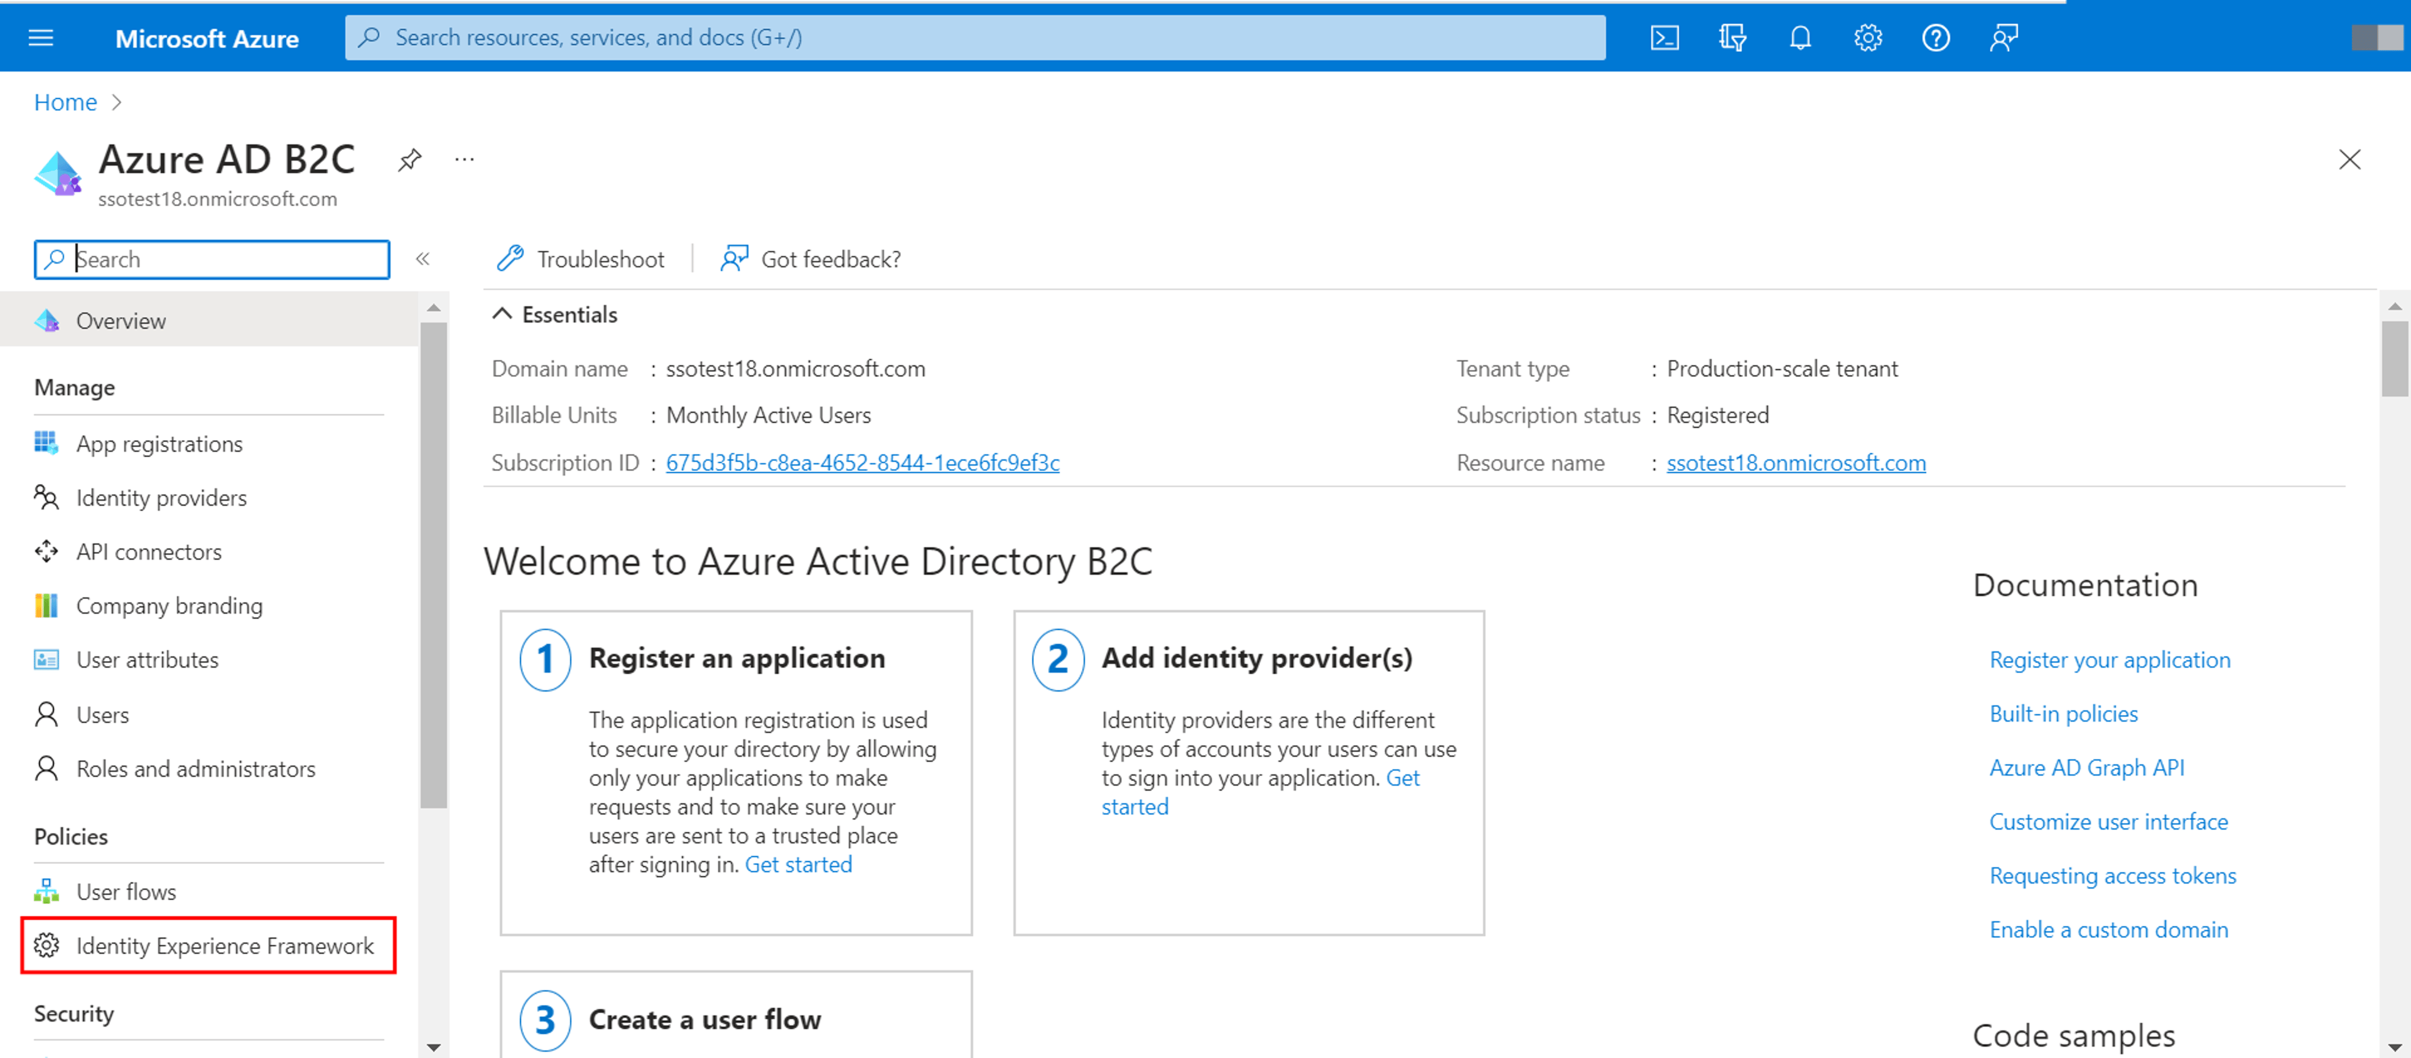
Task: Click the Production-scale tenant value
Action: (x=1781, y=368)
